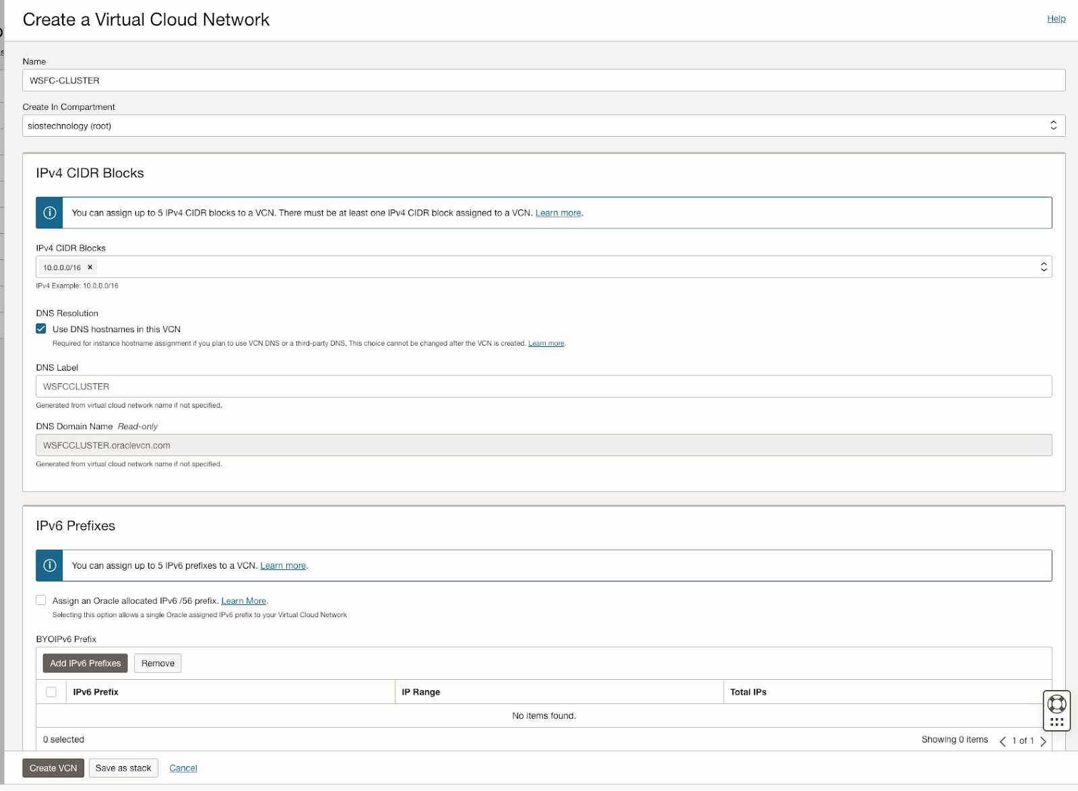Image resolution: width=1078 pixels, height=791 pixels.
Task: Click the '0 selected' status text
Action: click(x=64, y=739)
